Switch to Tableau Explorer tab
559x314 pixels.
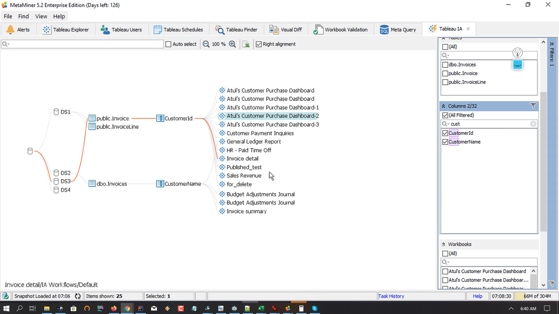pyautogui.click(x=66, y=29)
